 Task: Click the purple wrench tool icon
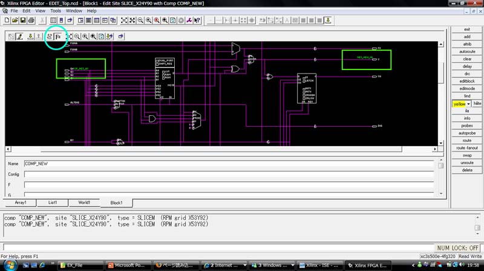(189, 21)
